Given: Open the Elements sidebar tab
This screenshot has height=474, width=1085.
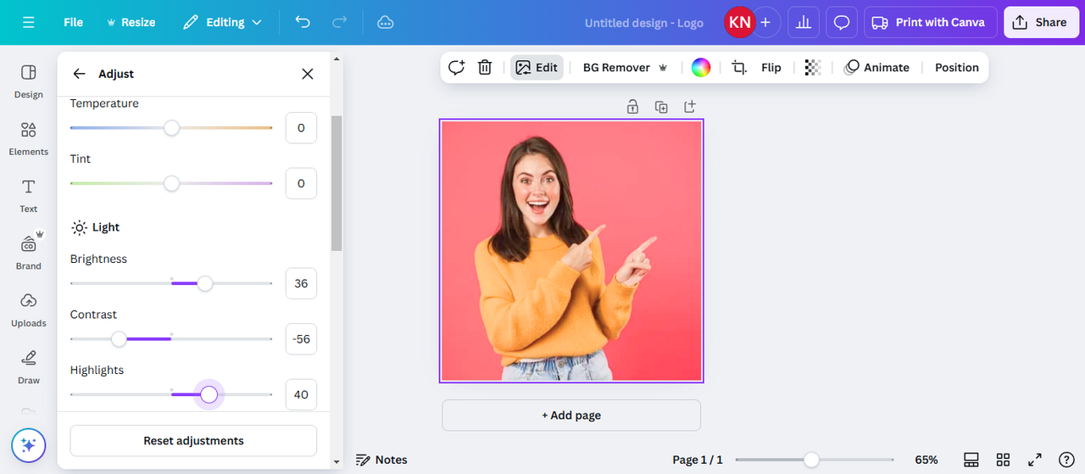Looking at the screenshot, I should click(x=29, y=138).
